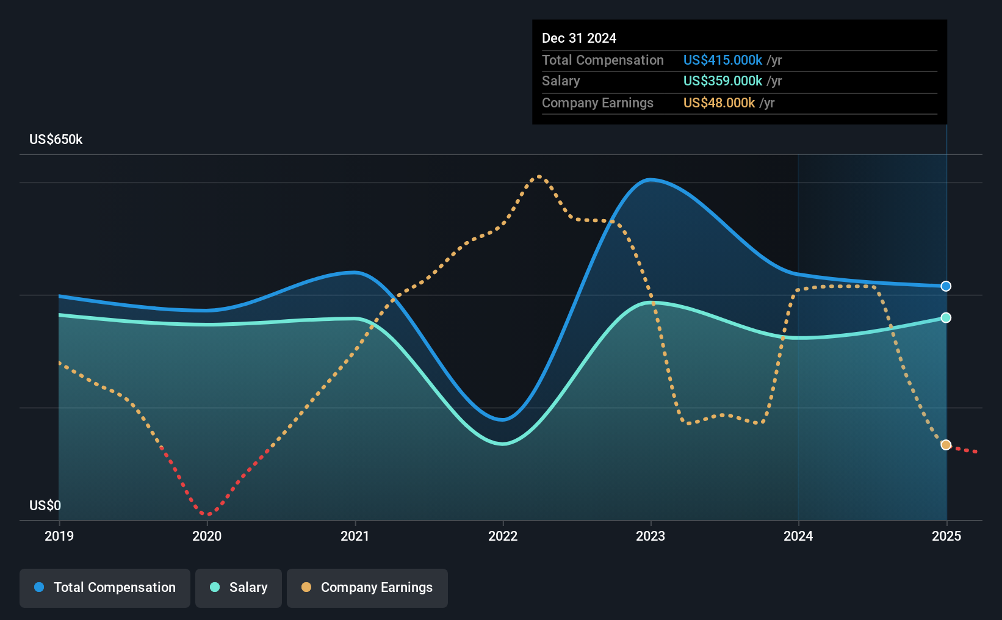Image resolution: width=1002 pixels, height=620 pixels.
Task: Click the US$415.000k total compensation value
Action: pos(723,60)
